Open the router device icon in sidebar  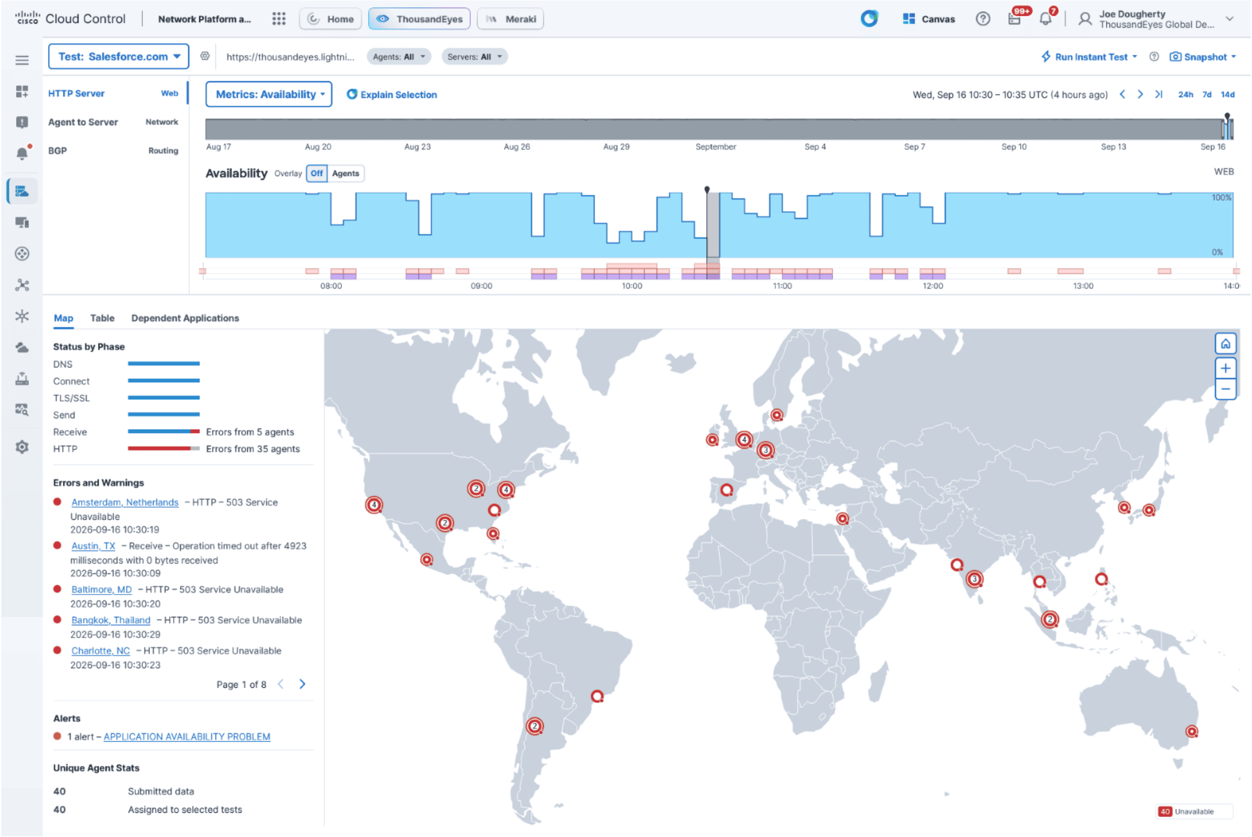coord(22,379)
